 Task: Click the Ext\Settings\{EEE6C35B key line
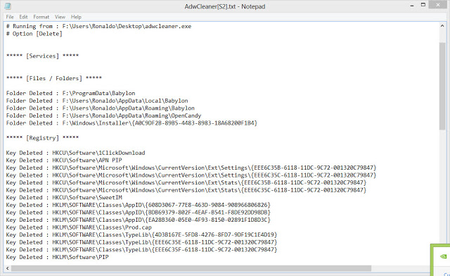(x=191, y=168)
